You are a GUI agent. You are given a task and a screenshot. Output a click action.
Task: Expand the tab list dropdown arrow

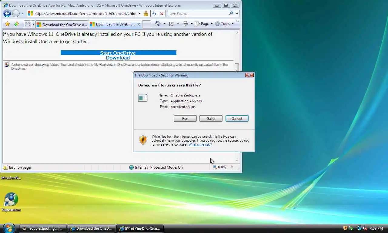point(33,24)
